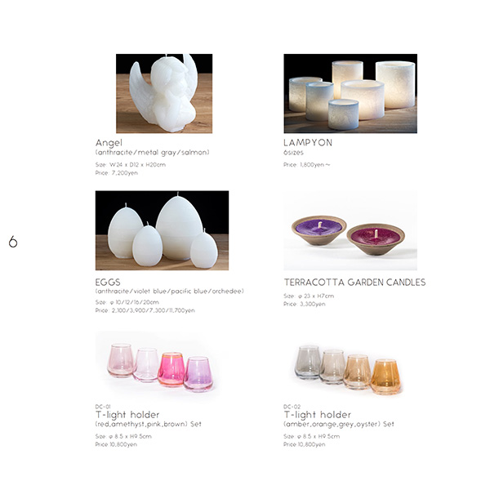Screen dimensions: 490x490
Task: Click the white Angel candle photo
Action: pos(164,93)
